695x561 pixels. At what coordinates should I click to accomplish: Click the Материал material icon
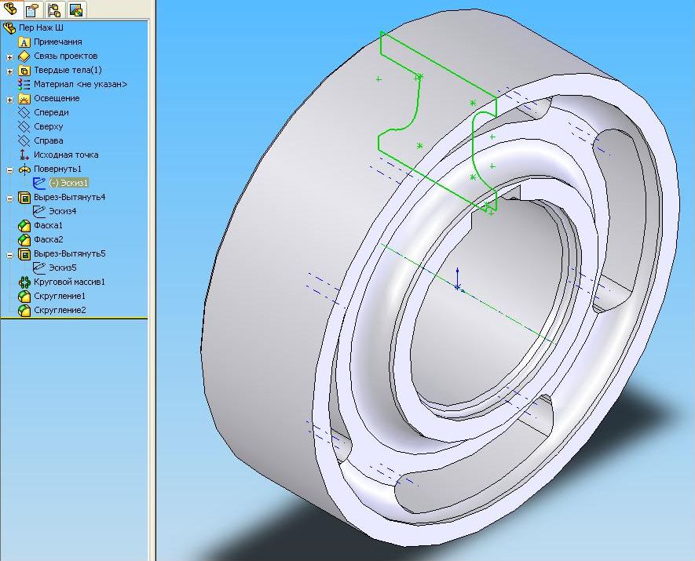tap(24, 84)
